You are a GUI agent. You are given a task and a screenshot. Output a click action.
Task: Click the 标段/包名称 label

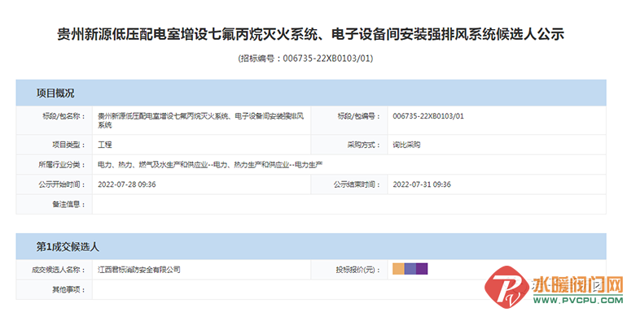[x=64, y=116]
